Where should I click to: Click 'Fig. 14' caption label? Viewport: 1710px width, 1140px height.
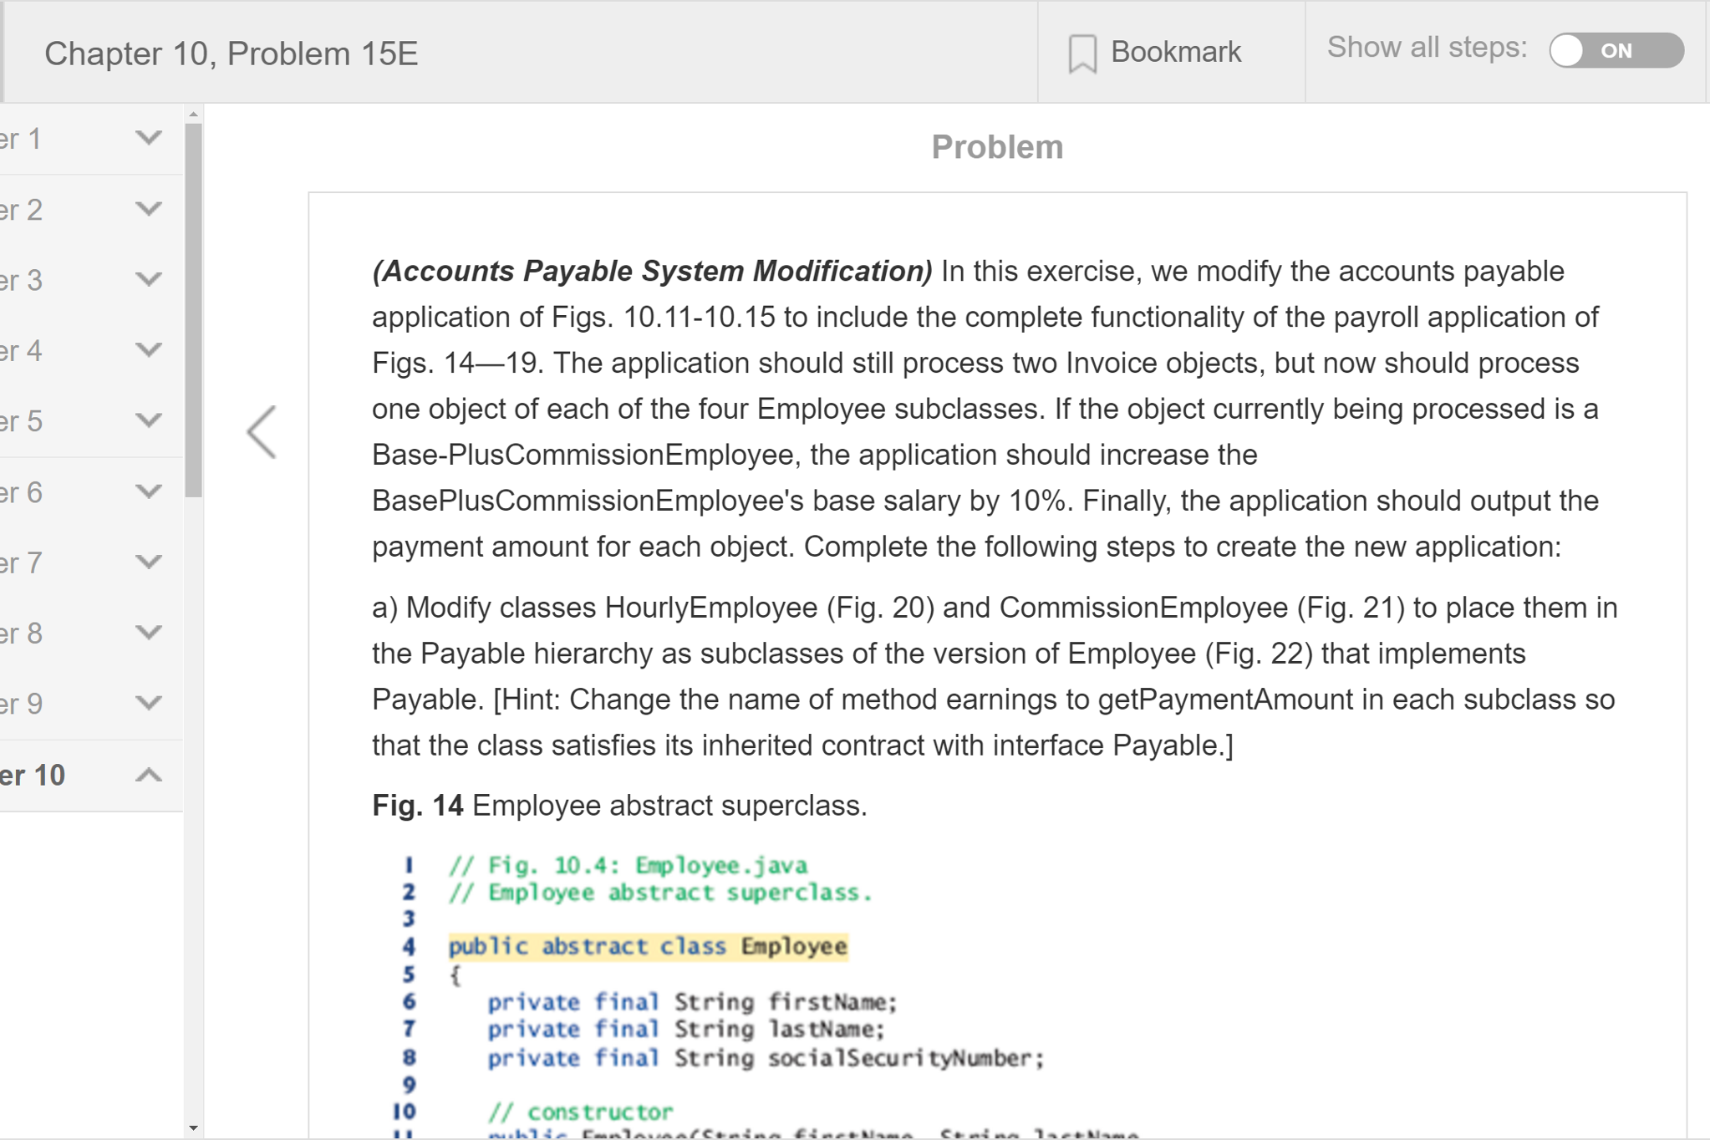coord(417,806)
